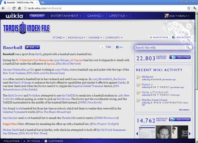Click Add a Page button
Screen dimensions: 198x143
180,57
